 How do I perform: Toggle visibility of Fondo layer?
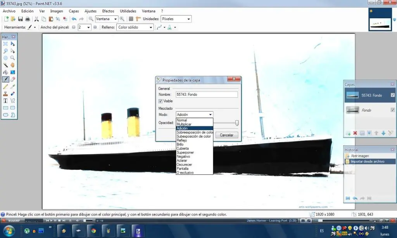pos(392,110)
